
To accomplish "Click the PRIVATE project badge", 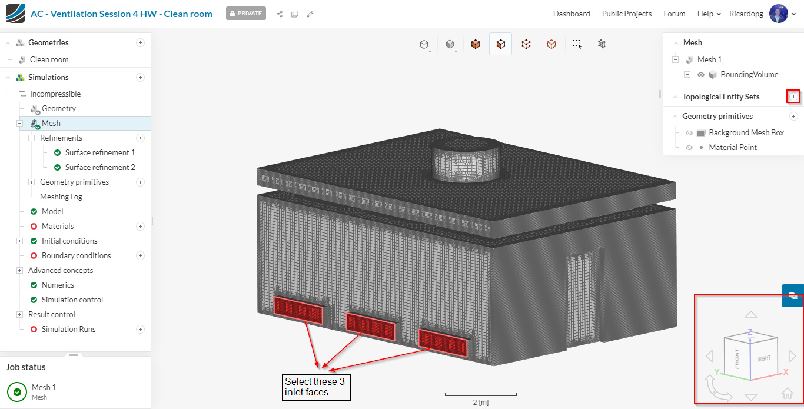I will (245, 14).
